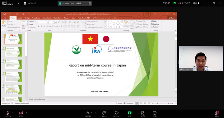Click the Tell me what you want field
224x118 pixels.
tap(105, 18)
